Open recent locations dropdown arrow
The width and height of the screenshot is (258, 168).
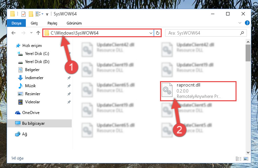click(x=31, y=33)
